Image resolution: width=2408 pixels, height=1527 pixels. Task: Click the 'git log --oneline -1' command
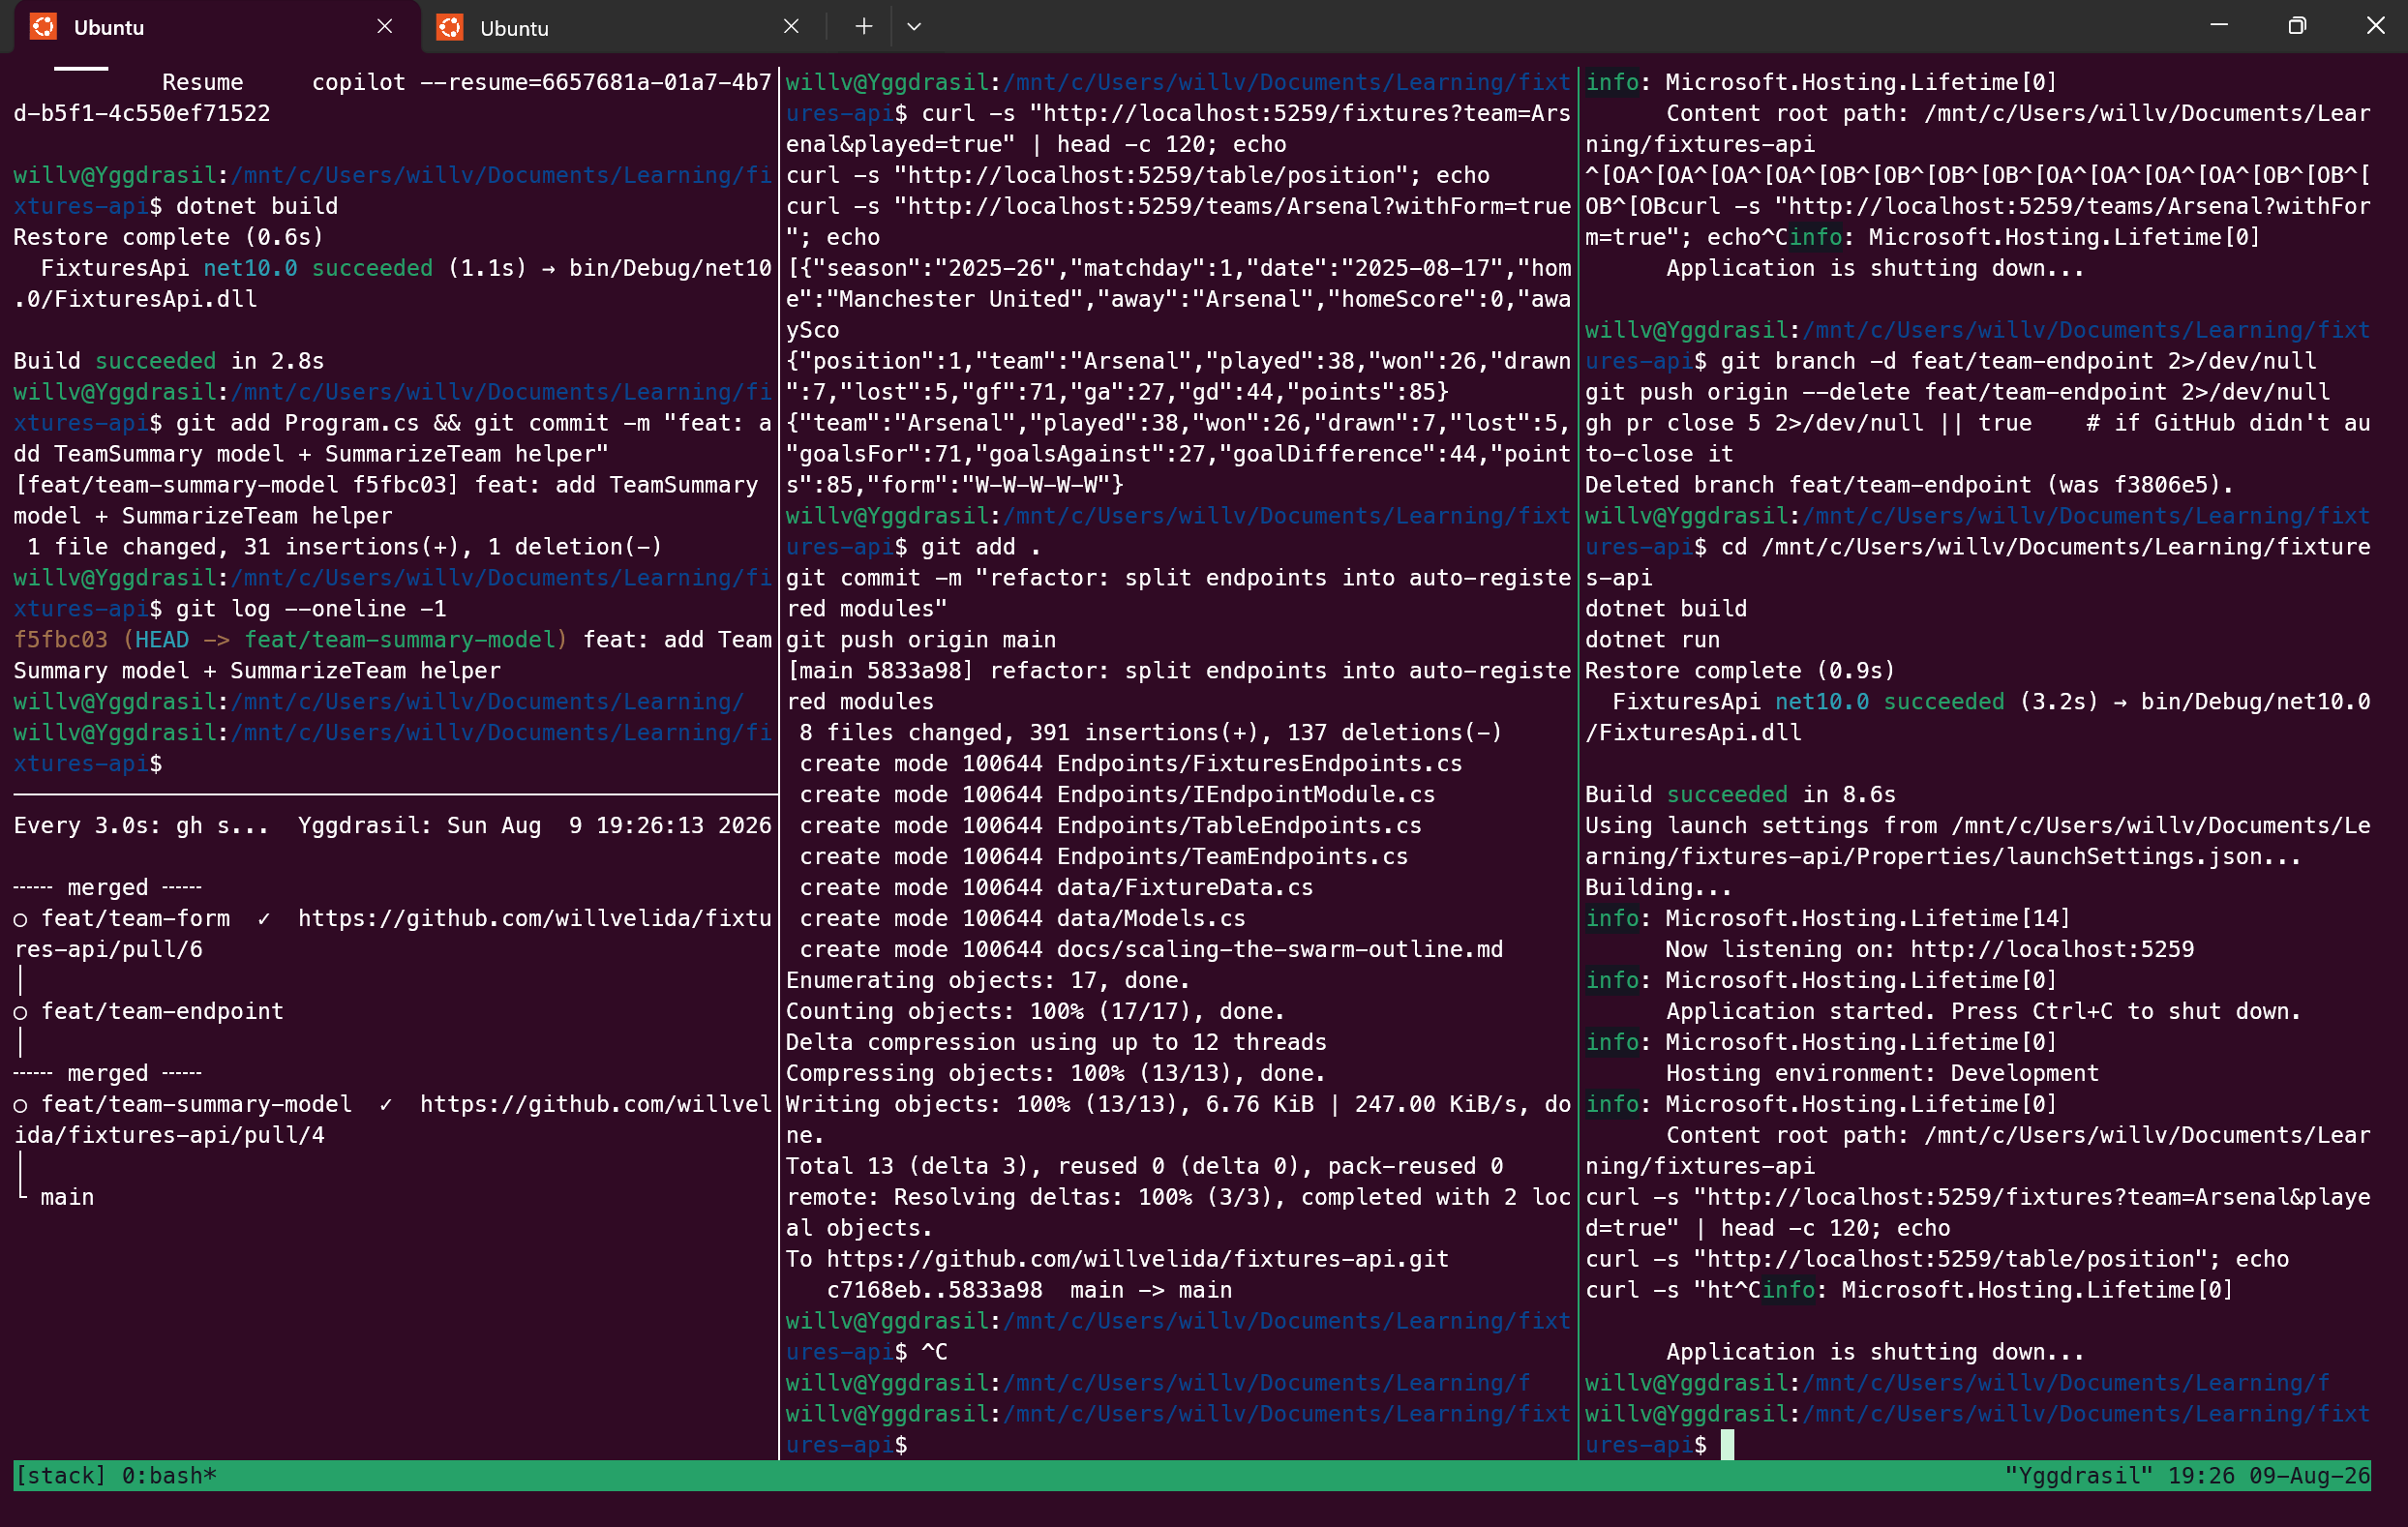click(311, 609)
